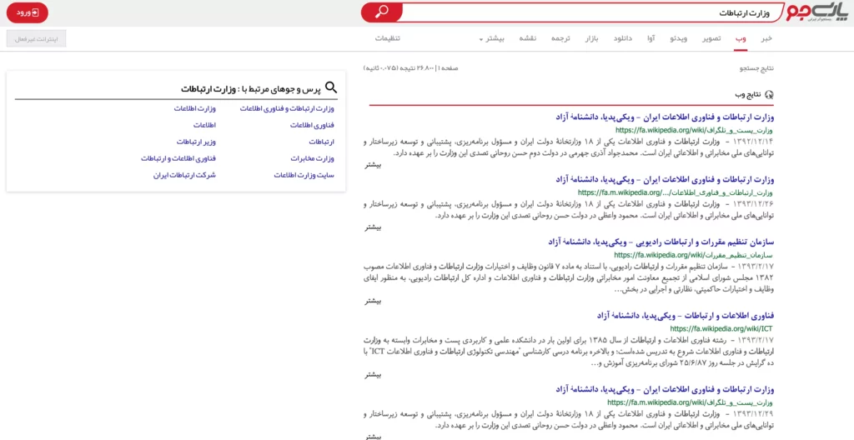Screen dimensions: 854x440
Task: Open the first result titled وزارت ارتباطات و فناوری اطلاعات ایران
Action: [665, 117]
